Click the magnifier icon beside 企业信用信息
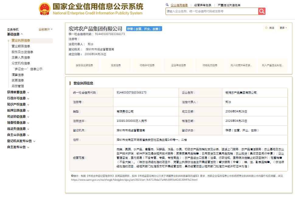295x198 pixels. (167, 5)
